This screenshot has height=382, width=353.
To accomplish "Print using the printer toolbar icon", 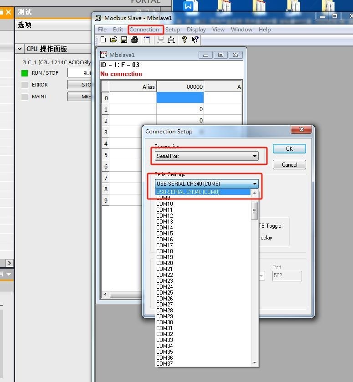I will [134, 40].
